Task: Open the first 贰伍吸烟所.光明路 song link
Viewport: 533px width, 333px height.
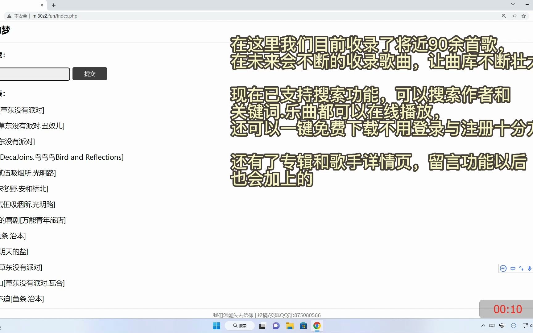Action: click(x=28, y=173)
